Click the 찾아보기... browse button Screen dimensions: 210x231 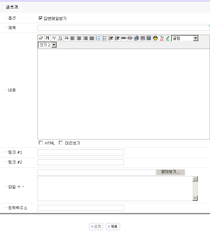point(171,172)
